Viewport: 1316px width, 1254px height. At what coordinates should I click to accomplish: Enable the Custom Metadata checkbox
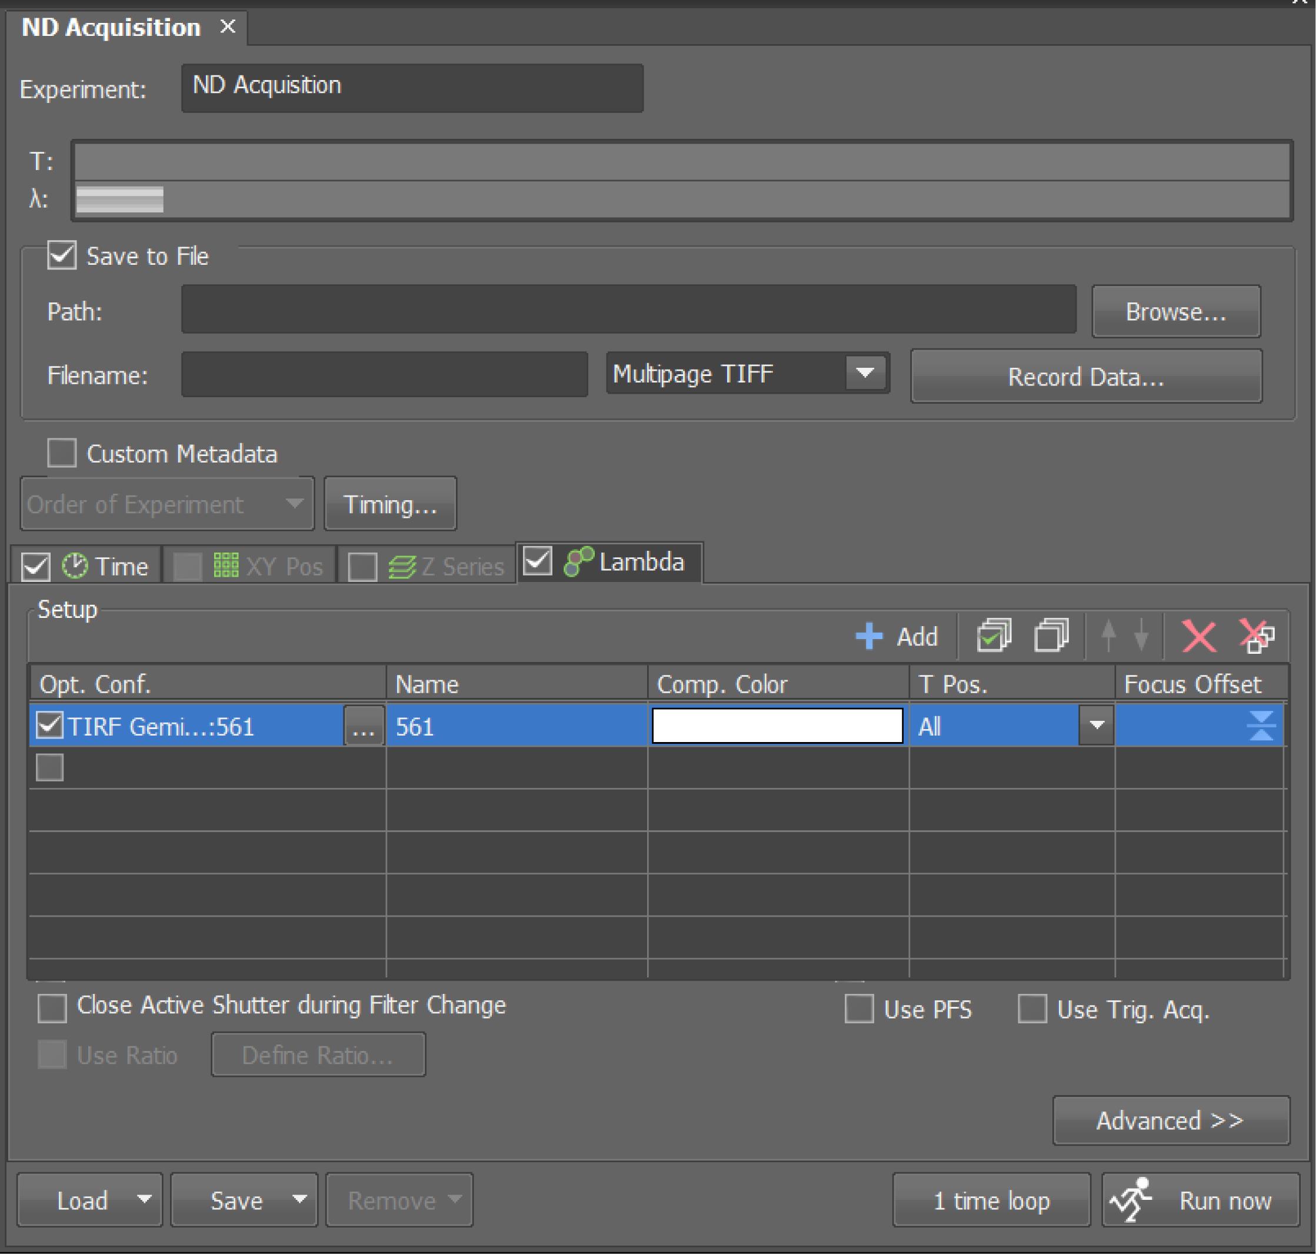pos(62,453)
